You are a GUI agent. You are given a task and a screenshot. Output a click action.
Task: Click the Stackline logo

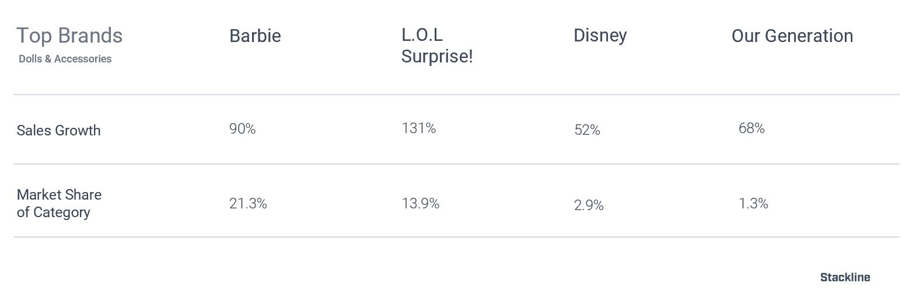[845, 277]
